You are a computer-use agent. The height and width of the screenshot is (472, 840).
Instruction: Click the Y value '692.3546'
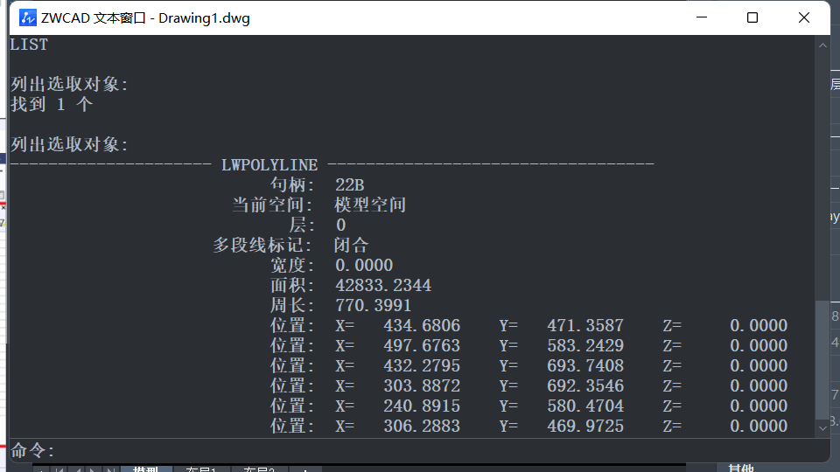pyautogui.click(x=585, y=385)
